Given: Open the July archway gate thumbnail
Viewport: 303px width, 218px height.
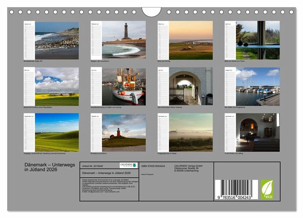Looking at the screenshot, I should [x=191, y=86].
